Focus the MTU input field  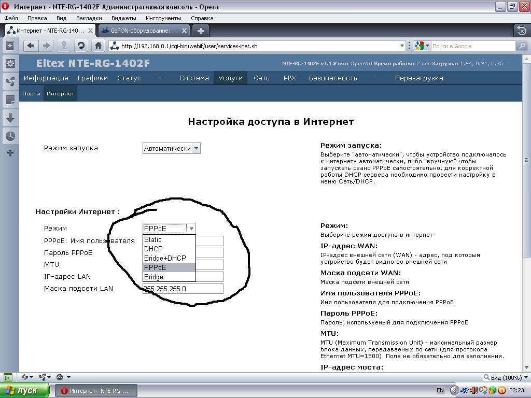[x=209, y=265]
